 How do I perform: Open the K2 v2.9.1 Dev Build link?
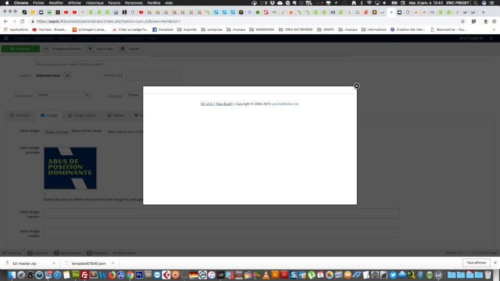(216, 104)
